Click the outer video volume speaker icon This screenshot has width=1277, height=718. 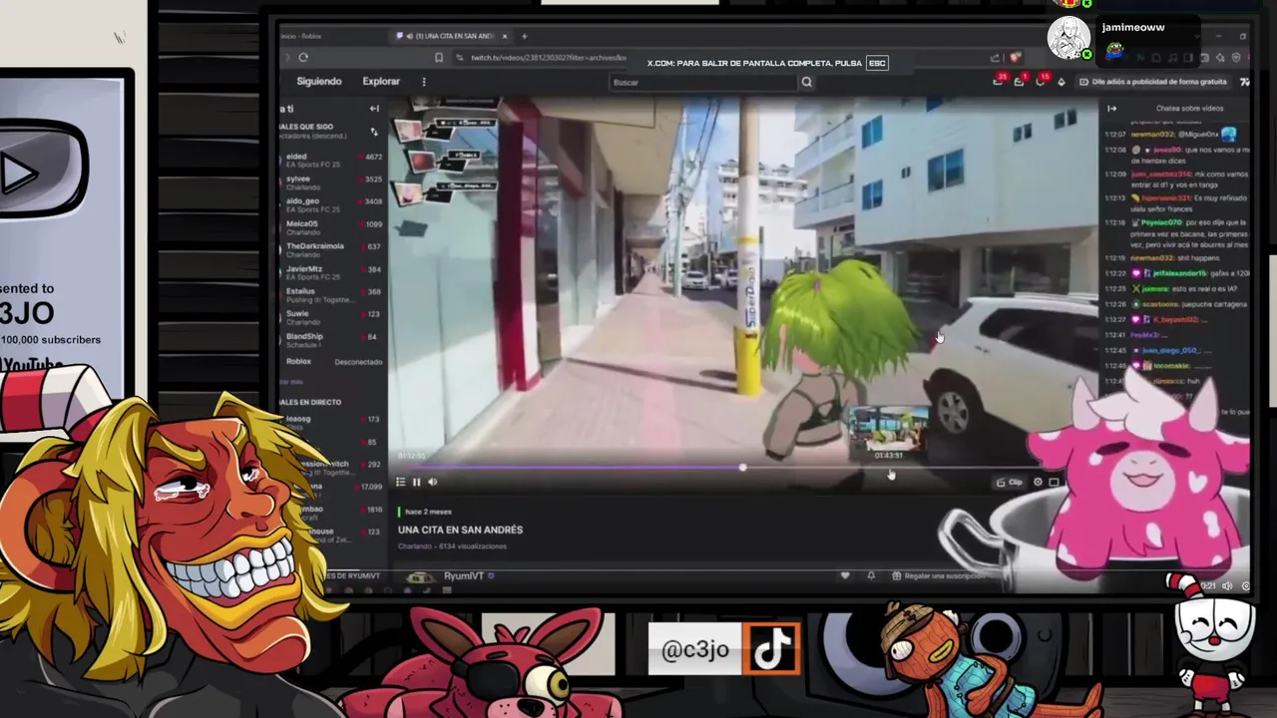[1227, 586]
